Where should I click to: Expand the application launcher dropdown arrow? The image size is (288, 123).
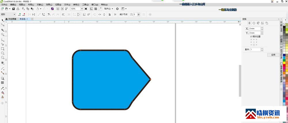click(x=126, y=9)
